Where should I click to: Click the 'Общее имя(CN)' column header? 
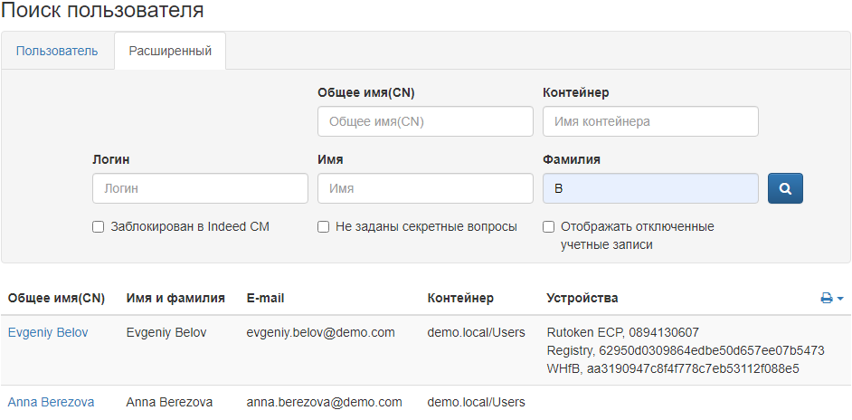pyautogui.click(x=56, y=298)
